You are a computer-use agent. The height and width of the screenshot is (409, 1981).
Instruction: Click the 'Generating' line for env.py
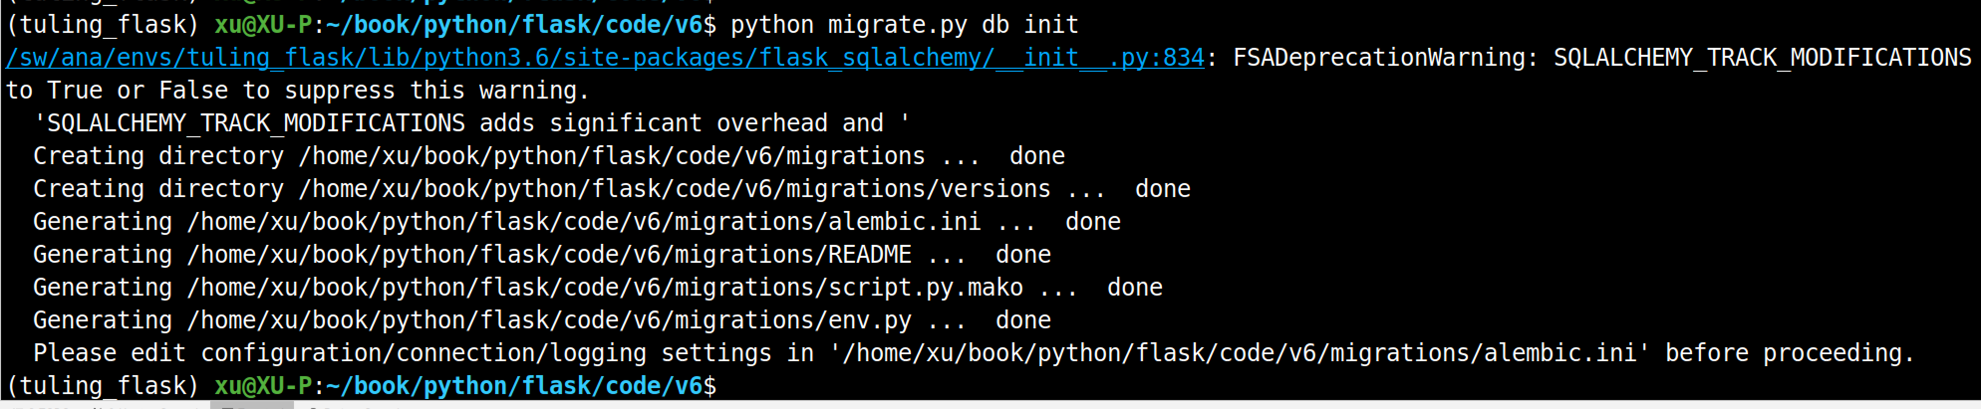click(542, 321)
